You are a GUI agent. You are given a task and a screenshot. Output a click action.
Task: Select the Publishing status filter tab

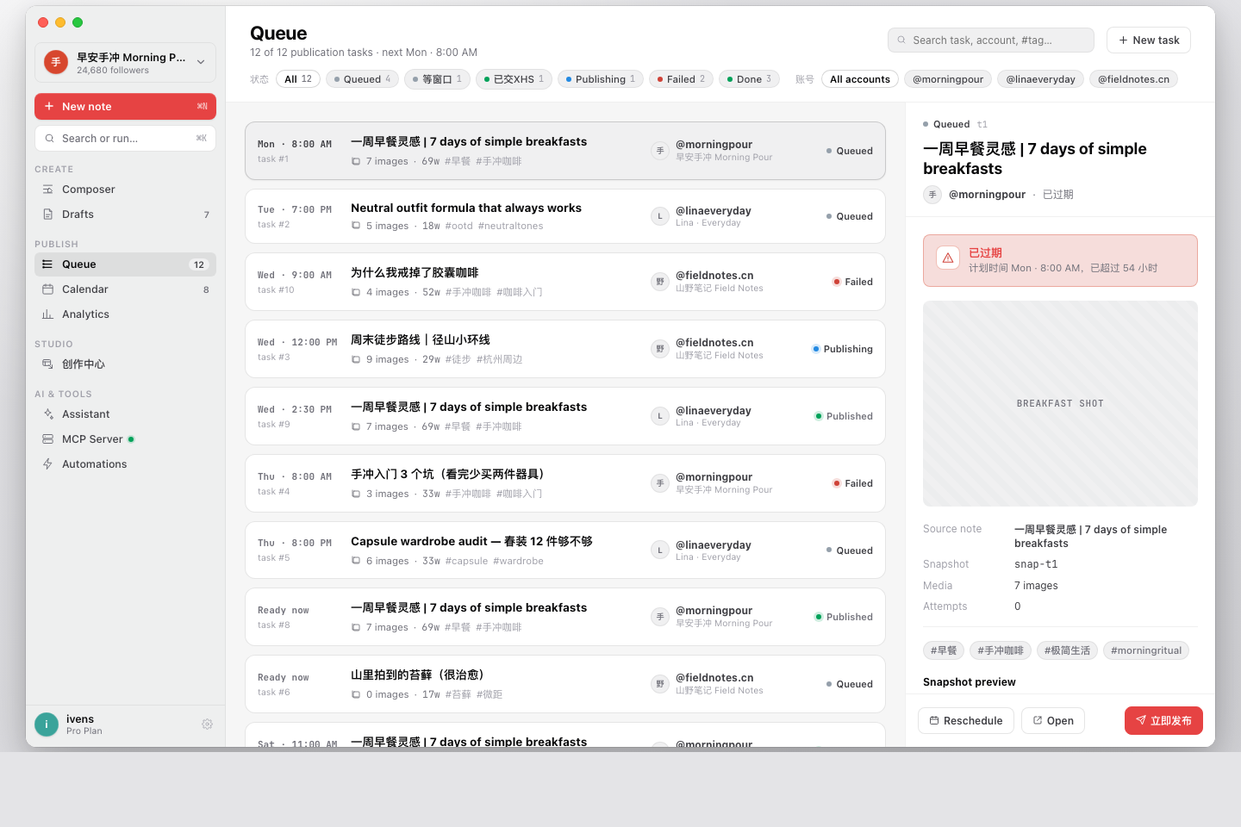click(x=601, y=79)
